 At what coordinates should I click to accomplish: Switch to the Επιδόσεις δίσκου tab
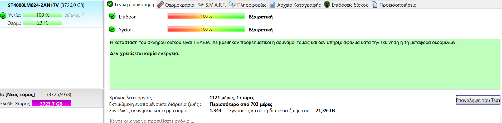346,5
